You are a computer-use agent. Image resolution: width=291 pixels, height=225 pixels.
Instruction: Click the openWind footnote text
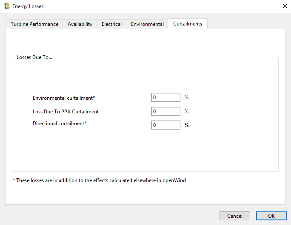(99, 180)
